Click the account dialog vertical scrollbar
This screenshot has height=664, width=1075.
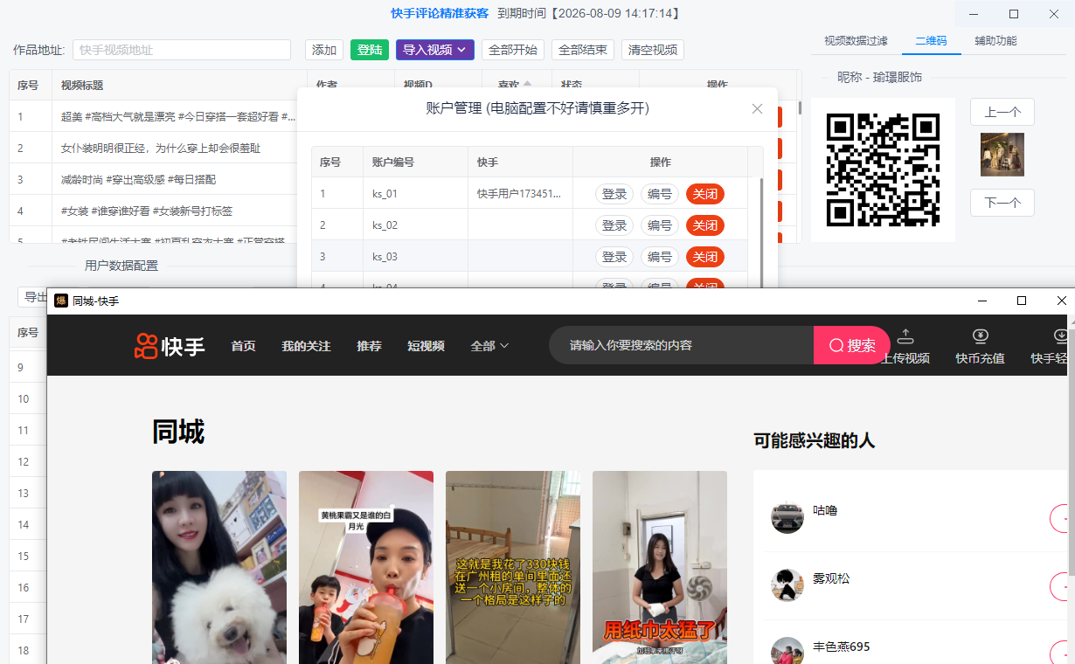pyautogui.click(x=760, y=232)
